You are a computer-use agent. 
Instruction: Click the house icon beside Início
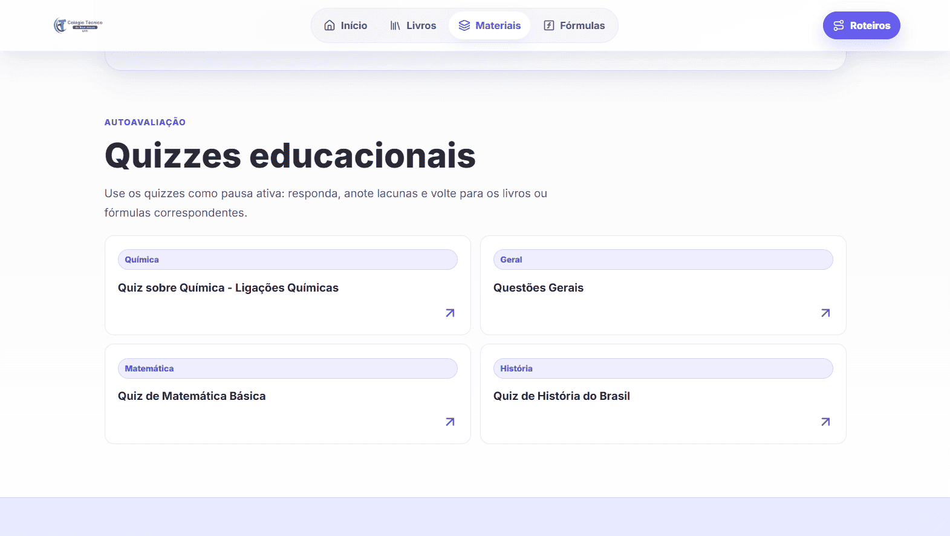pyautogui.click(x=330, y=25)
